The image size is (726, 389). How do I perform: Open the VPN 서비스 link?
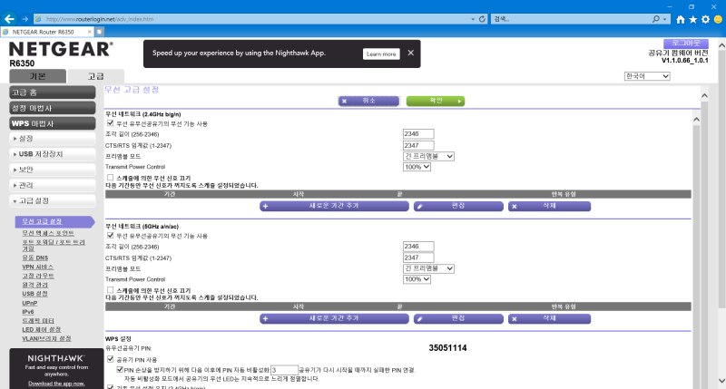coord(38,267)
